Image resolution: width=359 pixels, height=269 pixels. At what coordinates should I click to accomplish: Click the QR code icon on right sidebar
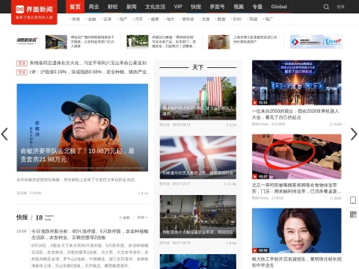click(353, 214)
